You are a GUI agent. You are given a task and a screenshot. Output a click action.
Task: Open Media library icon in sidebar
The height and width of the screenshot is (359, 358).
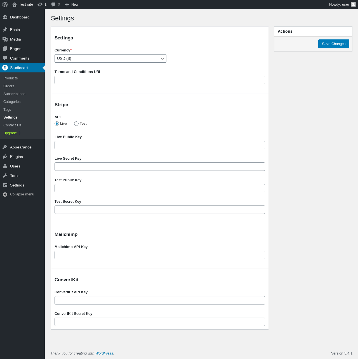point(5,39)
